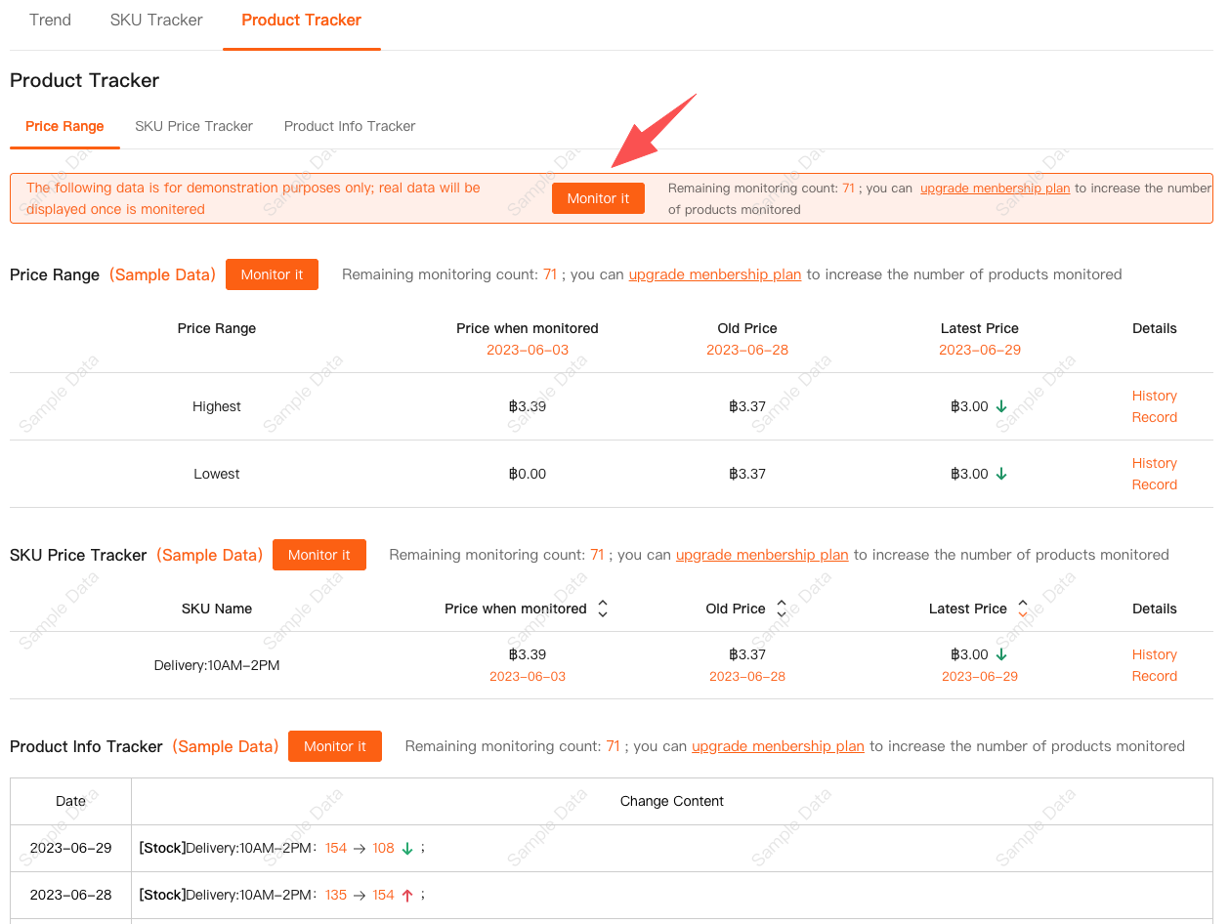
Task: Click green down arrow in Highest row
Action: pos(1001,406)
